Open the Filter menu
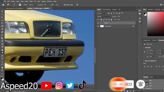This screenshot has height=92, width=164. tap(31, 1)
